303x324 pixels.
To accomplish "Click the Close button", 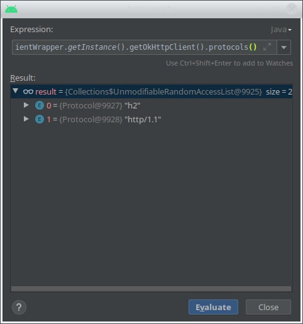I will [268, 307].
